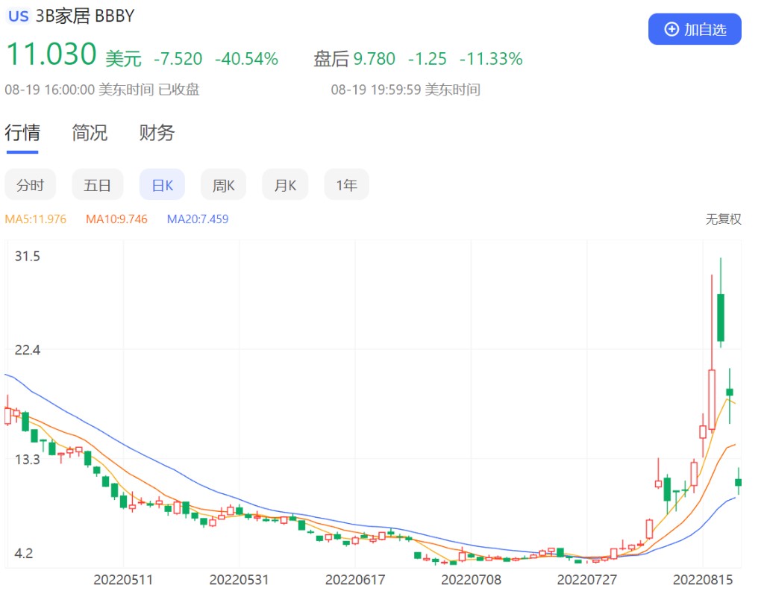
Task: Open the 简况 tab
Action: 90,133
